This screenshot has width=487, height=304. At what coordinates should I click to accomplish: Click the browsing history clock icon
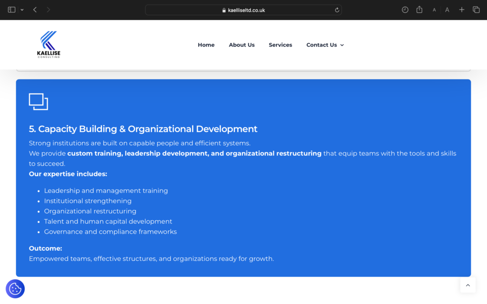pyautogui.click(x=405, y=9)
